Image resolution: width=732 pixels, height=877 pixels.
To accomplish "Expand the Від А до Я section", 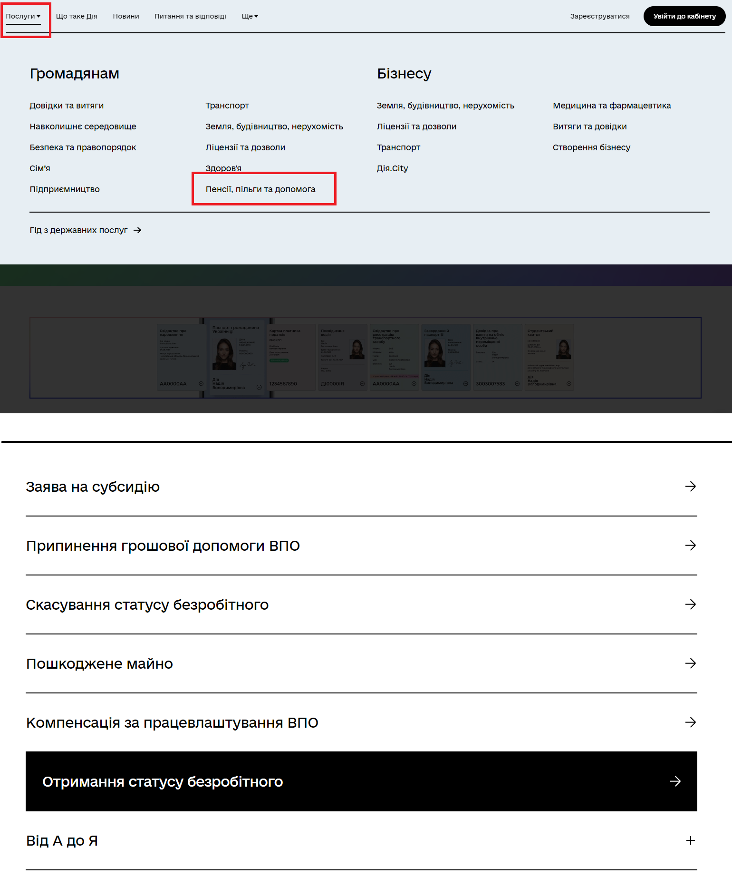I will tap(361, 840).
